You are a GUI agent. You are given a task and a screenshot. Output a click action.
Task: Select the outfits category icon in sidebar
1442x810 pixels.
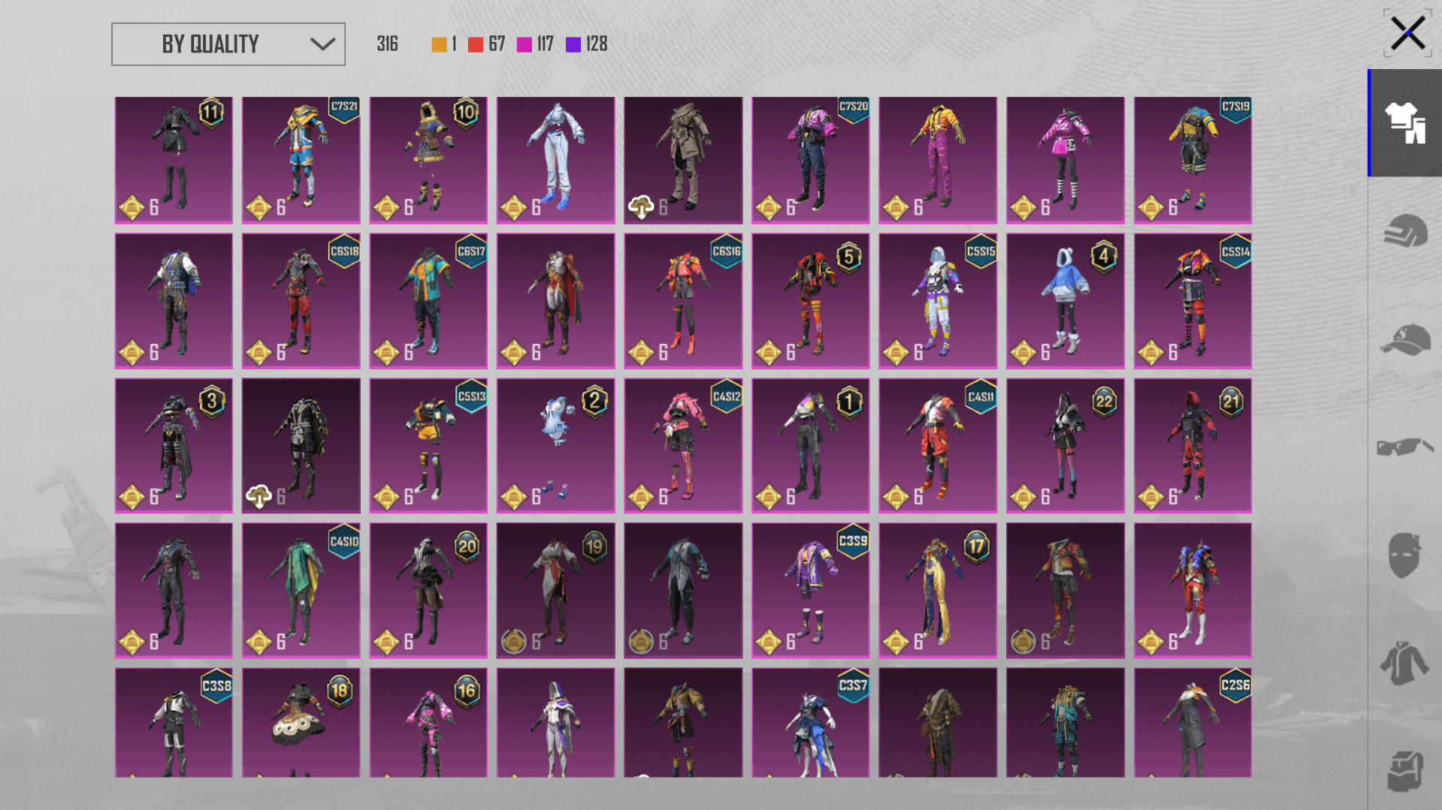point(1404,123)
